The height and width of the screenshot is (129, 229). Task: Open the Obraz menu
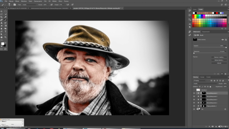click(17, 1)
